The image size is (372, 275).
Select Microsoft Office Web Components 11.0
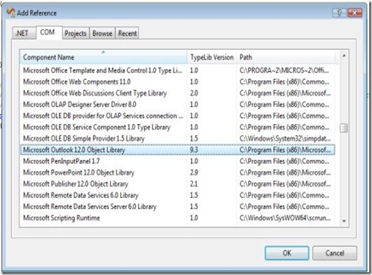pyautogui.click(x=177, y=82)
